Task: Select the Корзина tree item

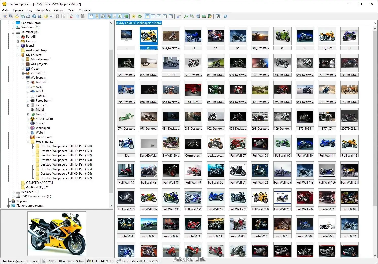Action: point(22,201)
